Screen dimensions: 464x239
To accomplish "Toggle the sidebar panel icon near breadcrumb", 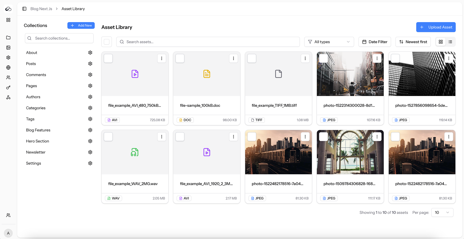I will click(24, 9).
